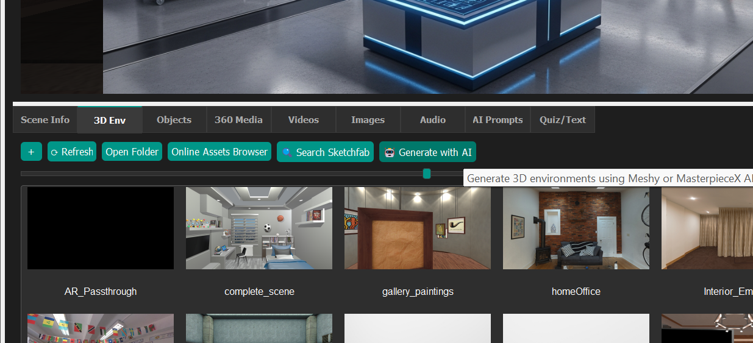The height and width of the screenshot is (343, 753).
Task: Open the Online Assets Browser
Action: point(219,152)
